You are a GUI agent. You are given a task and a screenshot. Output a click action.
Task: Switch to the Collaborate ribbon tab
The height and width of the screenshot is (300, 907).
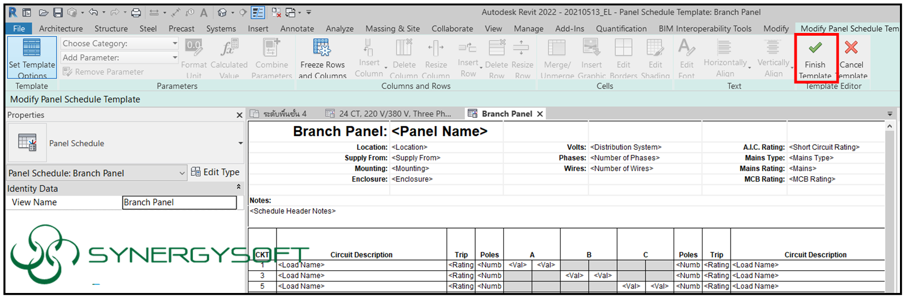(452, 28)
